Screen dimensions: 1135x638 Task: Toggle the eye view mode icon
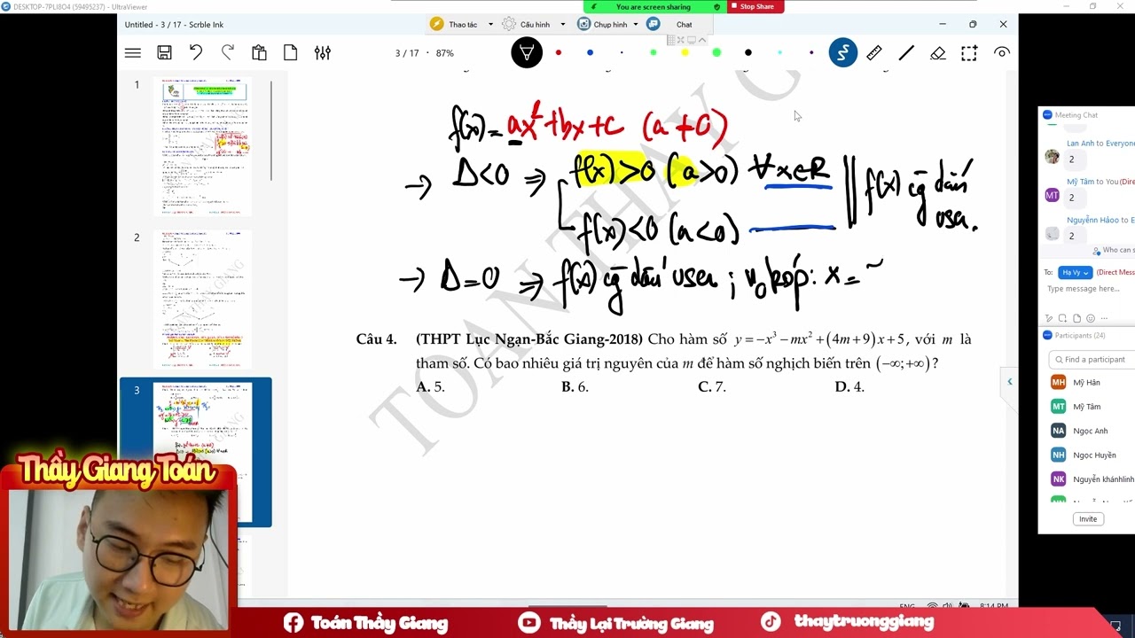[x=1002, y=53]
